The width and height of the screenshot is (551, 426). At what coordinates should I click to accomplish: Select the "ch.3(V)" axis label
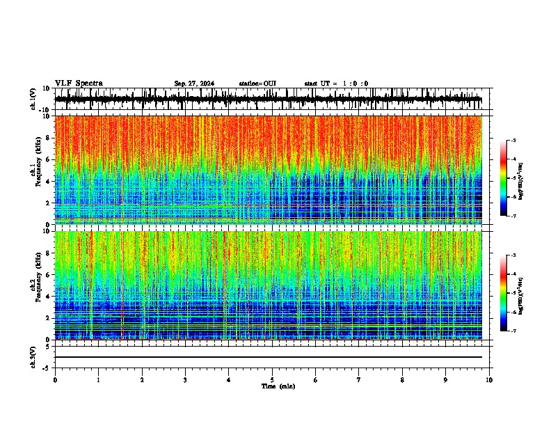33,357
